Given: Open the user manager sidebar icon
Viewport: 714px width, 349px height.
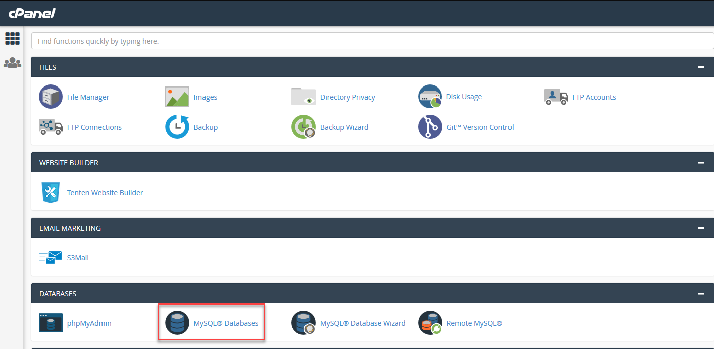Looking at the screenshot, I should tap(12, 63).
